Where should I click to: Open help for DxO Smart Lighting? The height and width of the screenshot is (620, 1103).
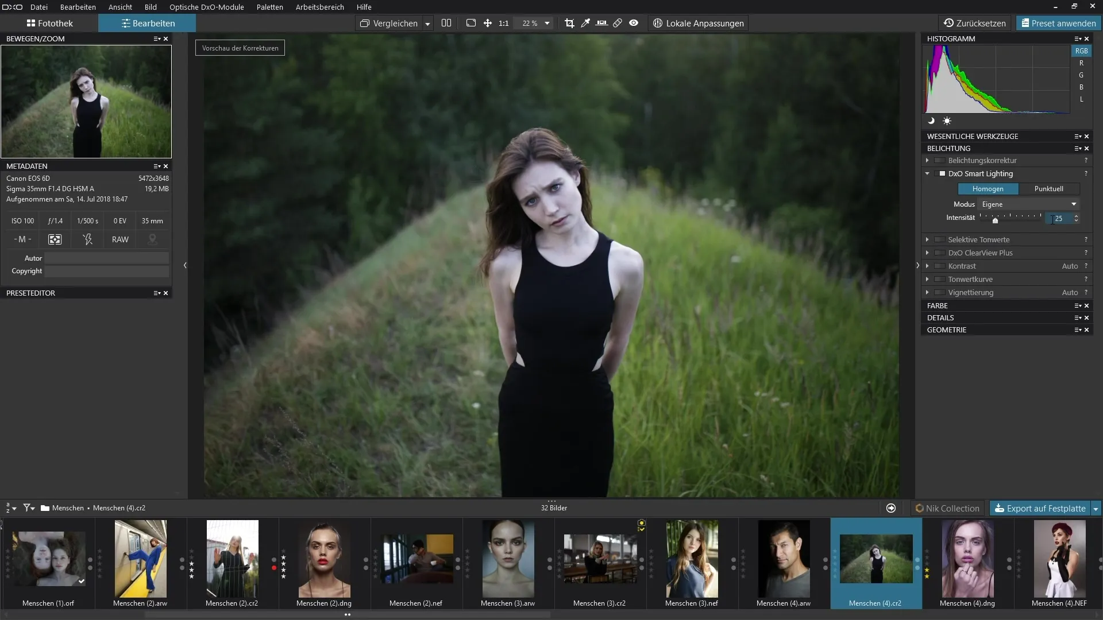pos(1086,174)
